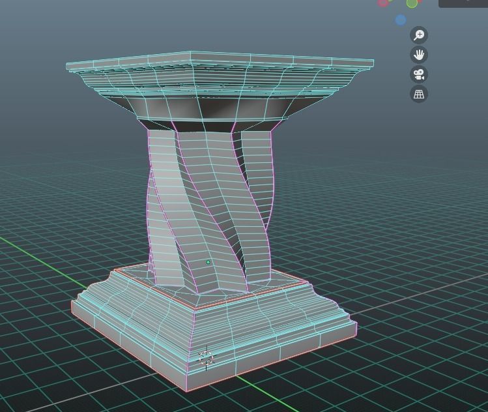Switch perspective/orthographic with grid icon

tap(419, 94)
